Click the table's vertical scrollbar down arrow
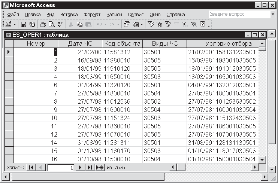Screen dimensions: 278x183 point(263,159)
